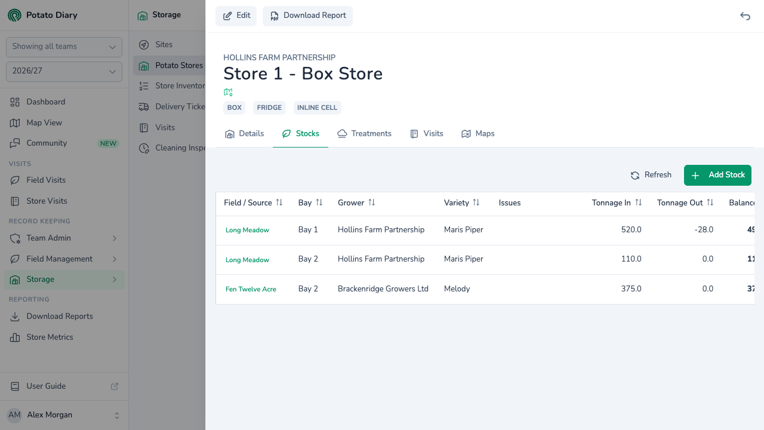Click the back arrow icon in panel header

tap(745, 16)
